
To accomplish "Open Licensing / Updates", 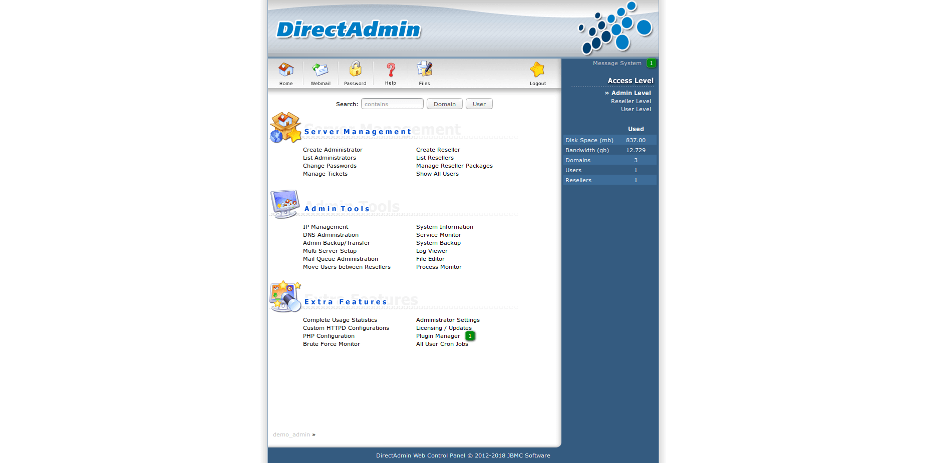I will point(444,328).
